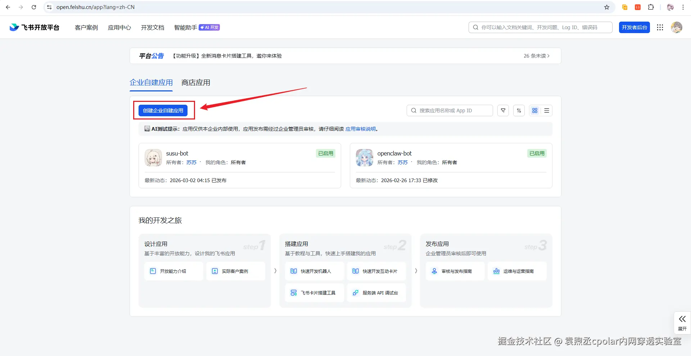
Task: Click the 已启用 badge on susu-bot
Action: (x=326, y=153)
